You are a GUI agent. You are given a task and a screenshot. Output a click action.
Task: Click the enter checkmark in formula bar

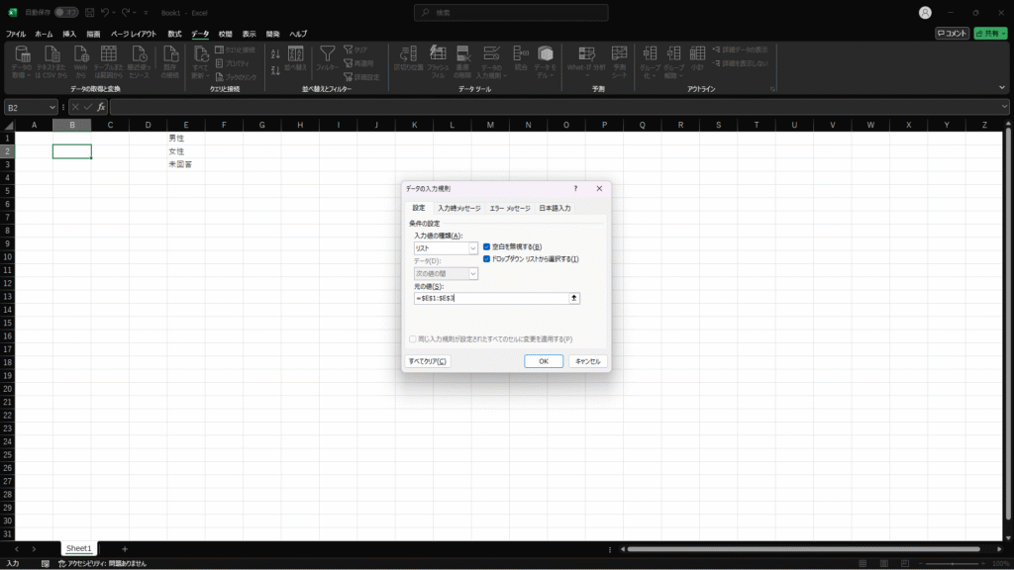[x=88, y=107]
